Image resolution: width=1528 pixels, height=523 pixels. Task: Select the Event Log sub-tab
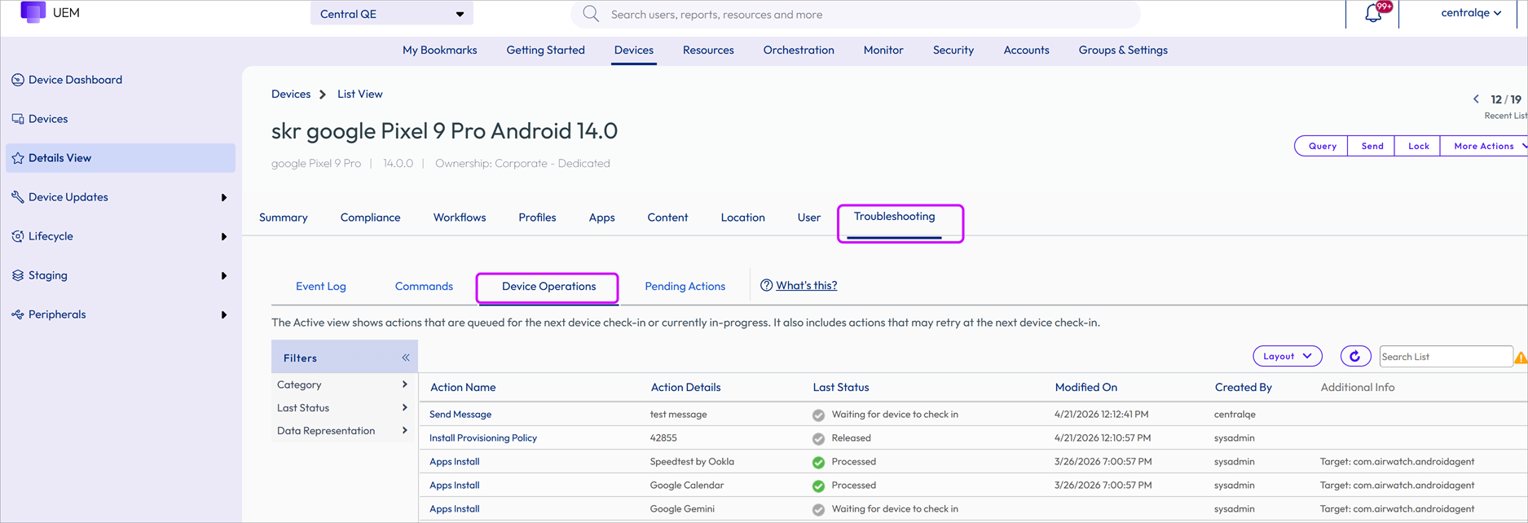[321, 287]
